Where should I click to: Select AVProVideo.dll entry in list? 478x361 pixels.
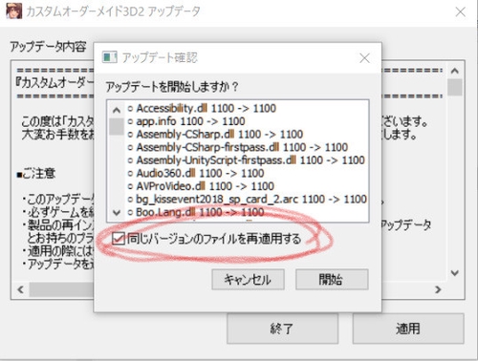click(201, 186)
